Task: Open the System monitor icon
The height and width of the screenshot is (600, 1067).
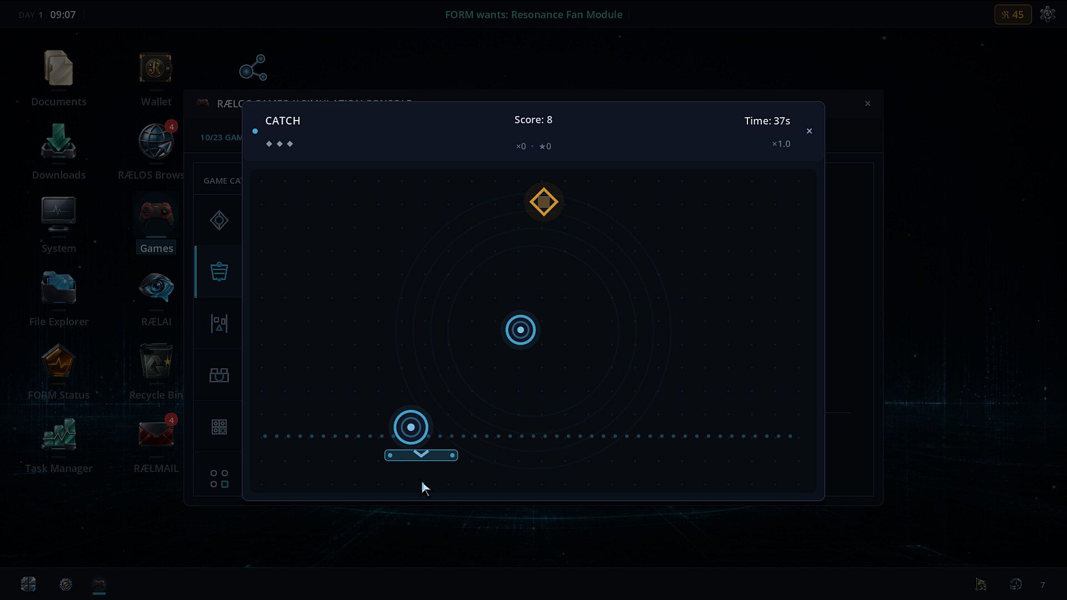Action: (x=58, y=214)
